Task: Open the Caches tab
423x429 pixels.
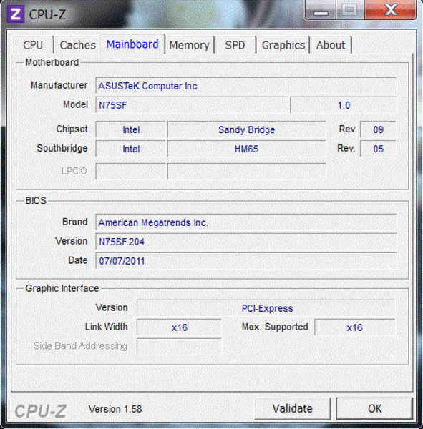Action: coord(77,45)
